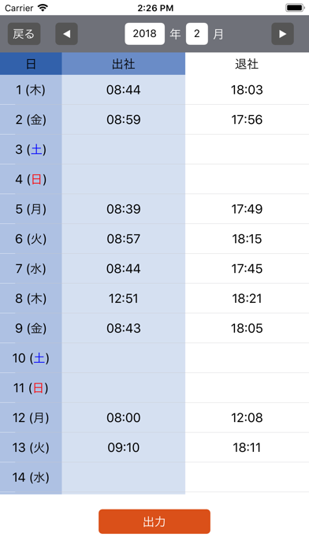This screenshot has height=549, width=309.
Task: Tap empty leave cell for 4 (日)
Action: [247, 179]
